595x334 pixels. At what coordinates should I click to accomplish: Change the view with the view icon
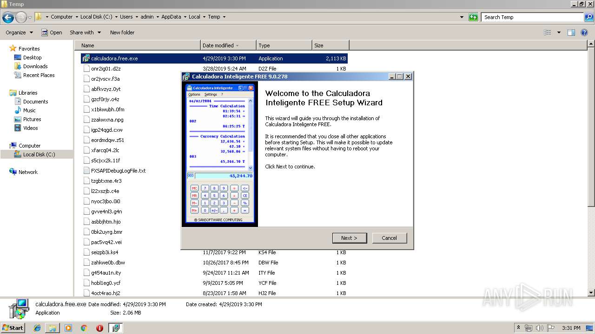point(548,32)
